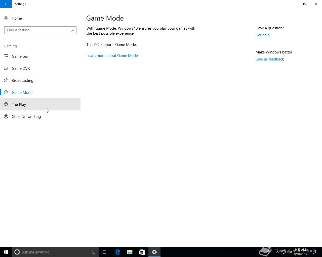Open the Game DVR section
The height and width of the screenshot is (257, 322).
(x=40, y=68)
